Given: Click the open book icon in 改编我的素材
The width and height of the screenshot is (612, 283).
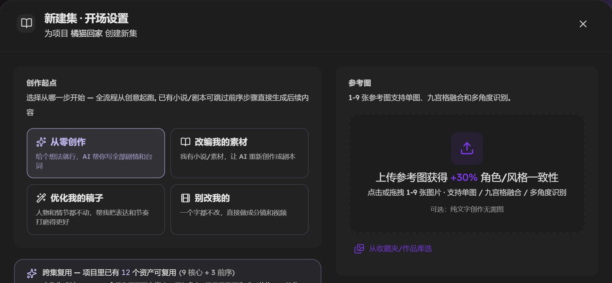Looking at the screenshot, I should (185, 142).
